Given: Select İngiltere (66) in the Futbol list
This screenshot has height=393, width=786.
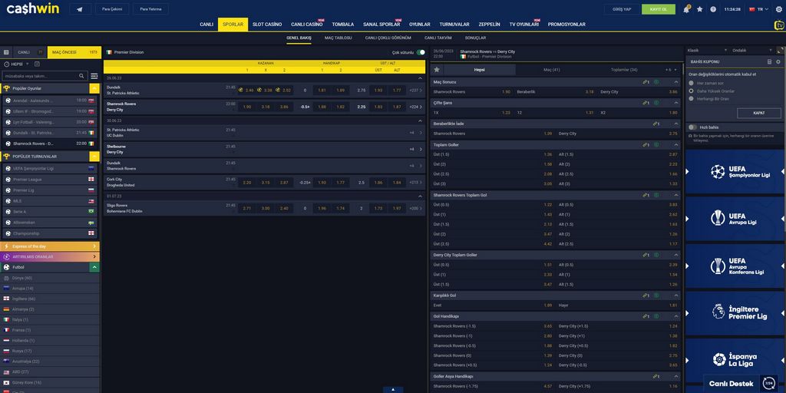Looking at the screenshot, I should tap(50, 299).
